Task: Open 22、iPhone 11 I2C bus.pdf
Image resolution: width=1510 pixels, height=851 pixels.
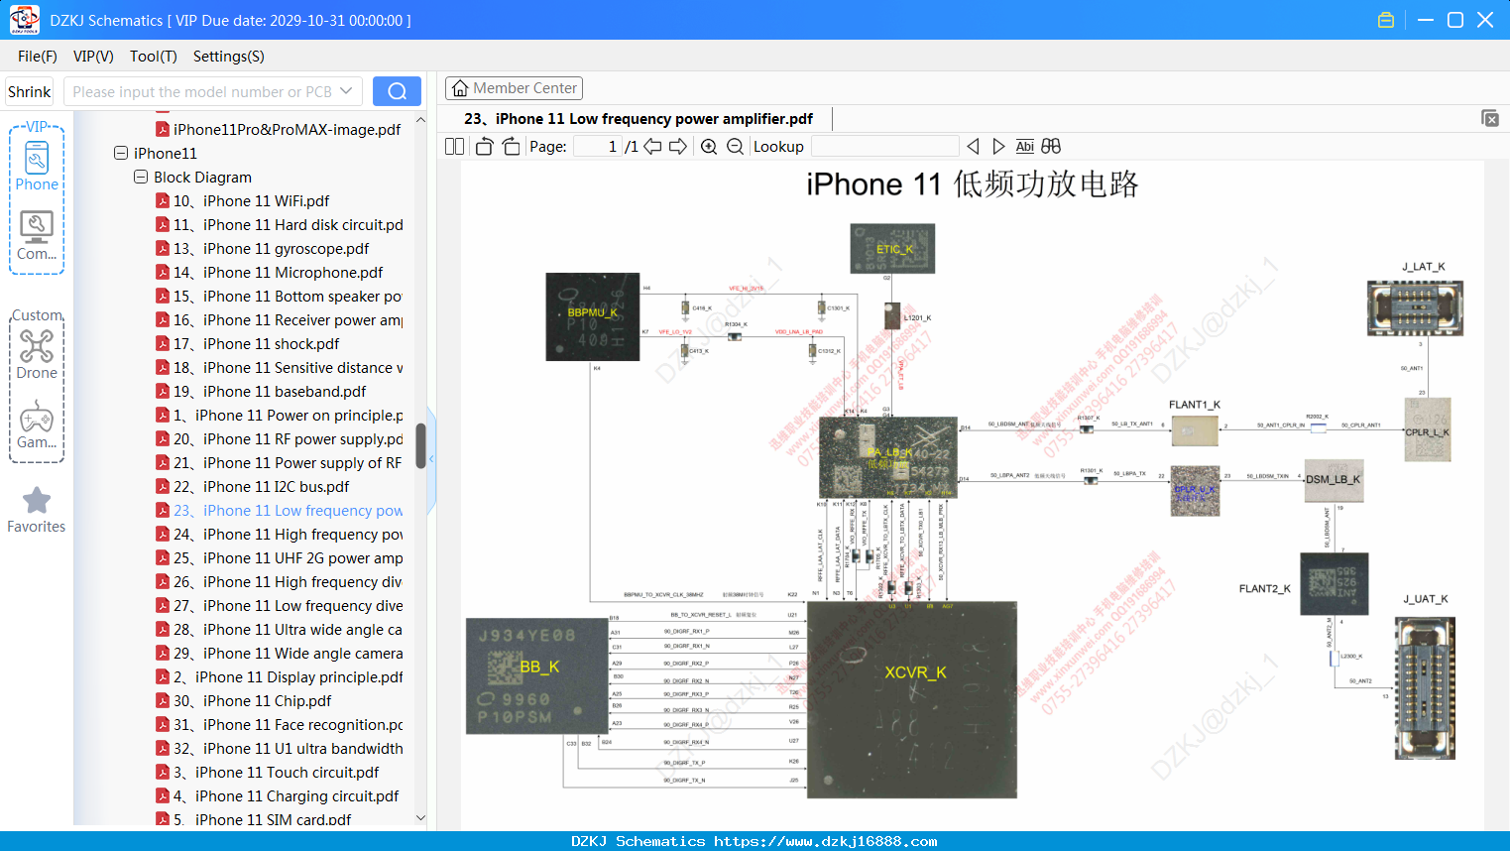Action: click(x=262, y=486)
